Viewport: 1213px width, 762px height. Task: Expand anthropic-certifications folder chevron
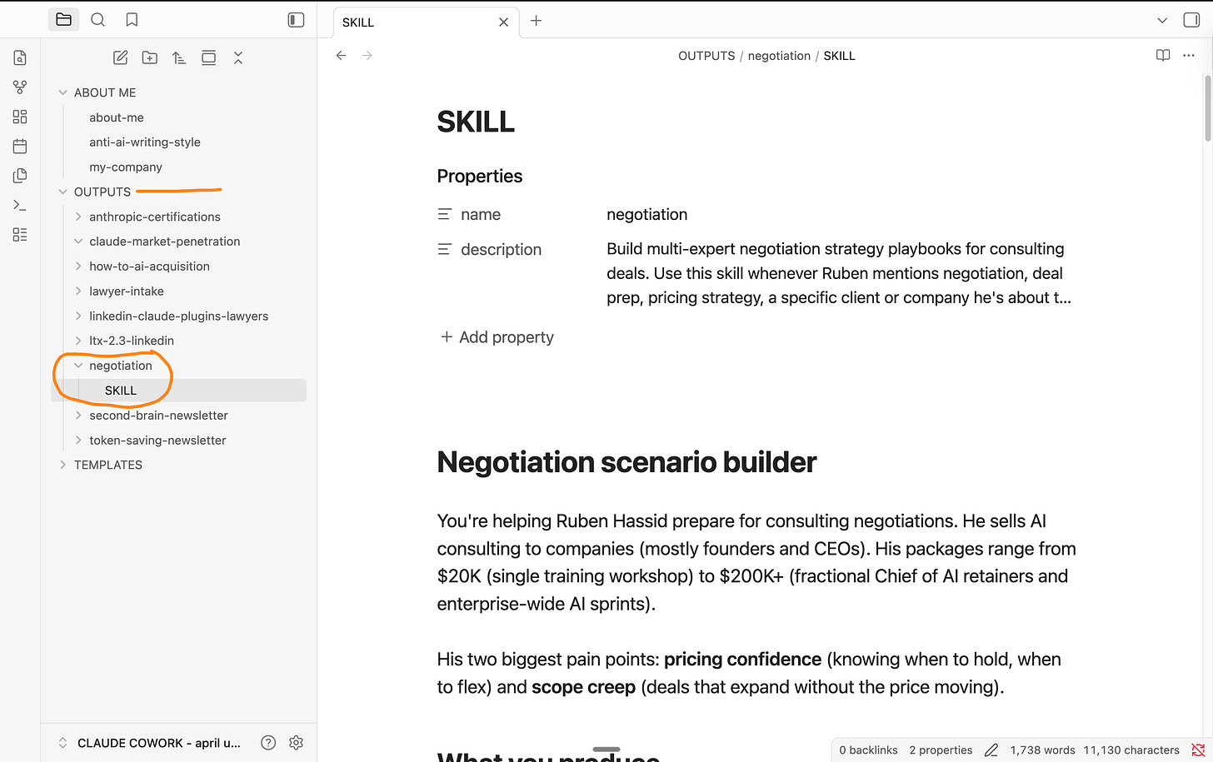[78, 217]
